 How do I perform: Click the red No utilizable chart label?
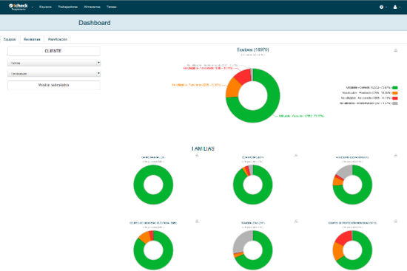coord(208,68)
